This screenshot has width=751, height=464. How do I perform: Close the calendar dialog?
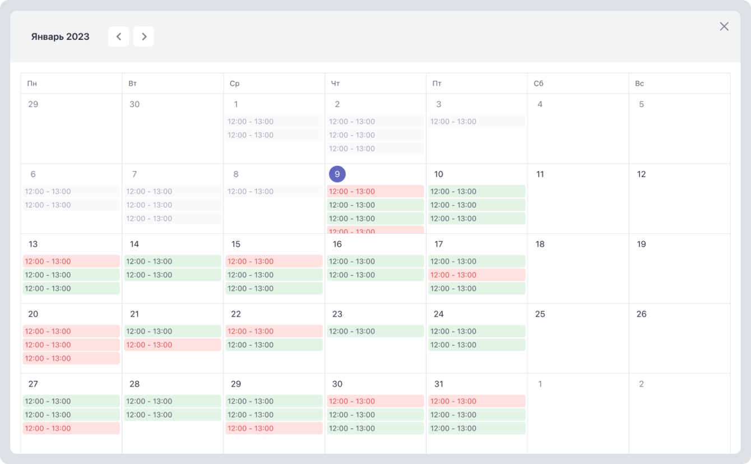[724, 26]
